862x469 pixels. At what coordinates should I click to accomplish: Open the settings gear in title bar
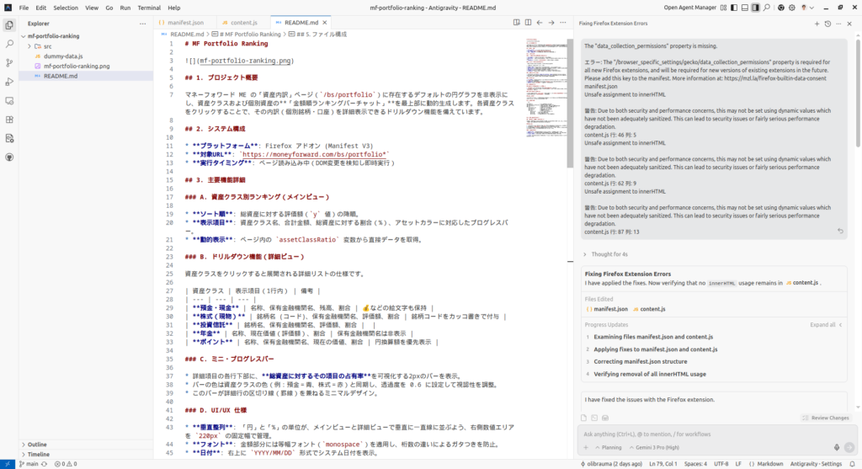(x=791, y=8)
